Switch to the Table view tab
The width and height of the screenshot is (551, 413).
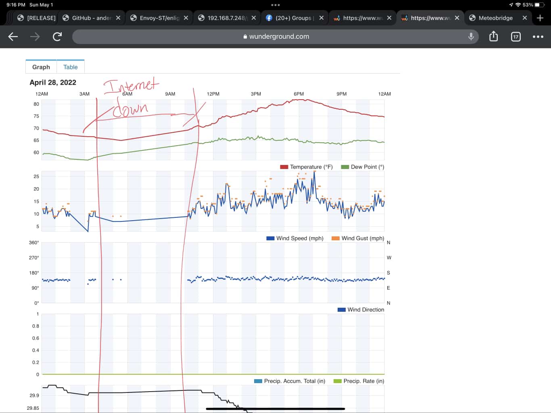click(70, 67)
